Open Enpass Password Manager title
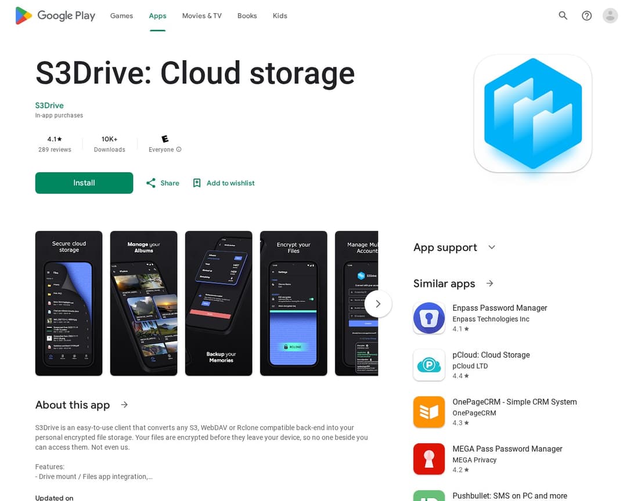The image size is (627, 501). click(499, 308)
